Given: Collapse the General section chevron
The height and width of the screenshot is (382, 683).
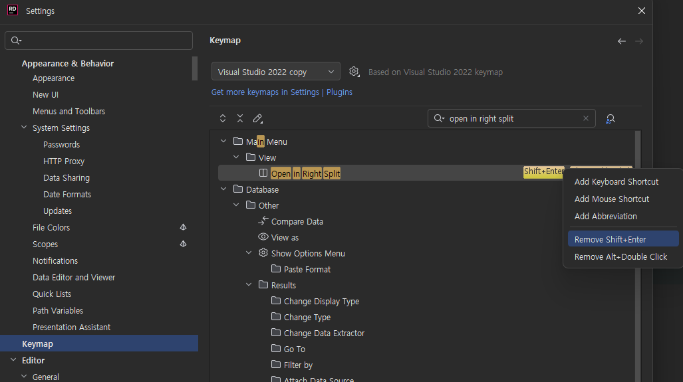Looking at the screenshot, I should (24, 376).
